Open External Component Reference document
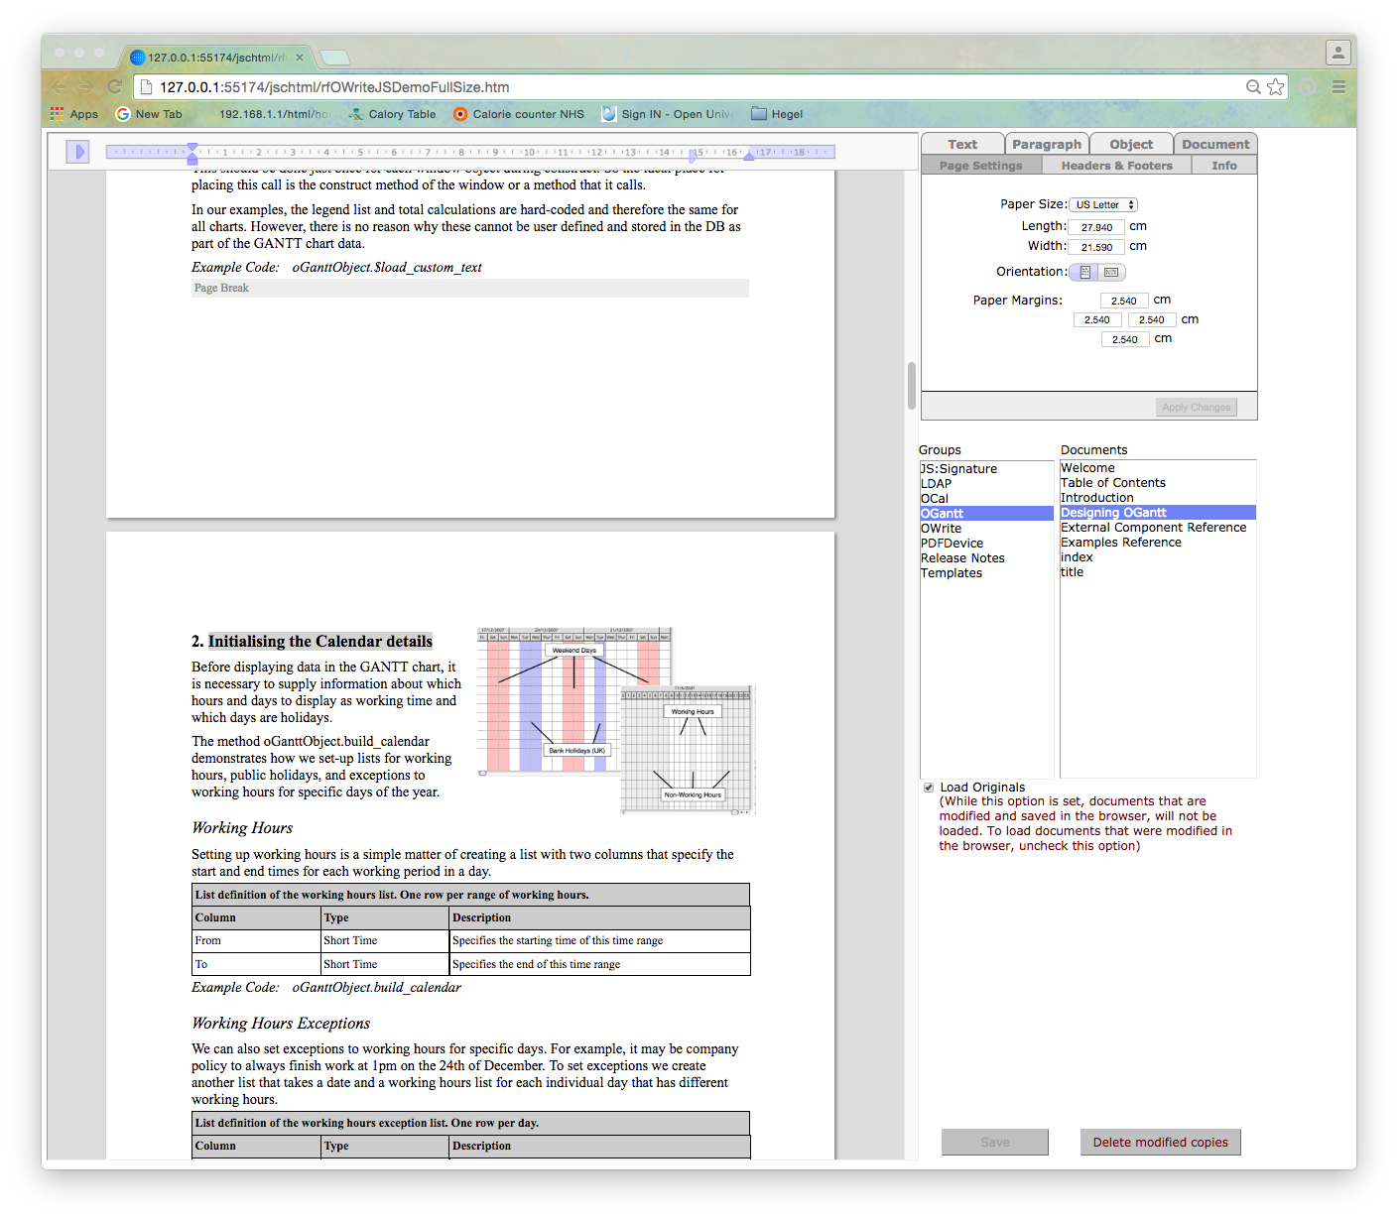 (1158, 527)
